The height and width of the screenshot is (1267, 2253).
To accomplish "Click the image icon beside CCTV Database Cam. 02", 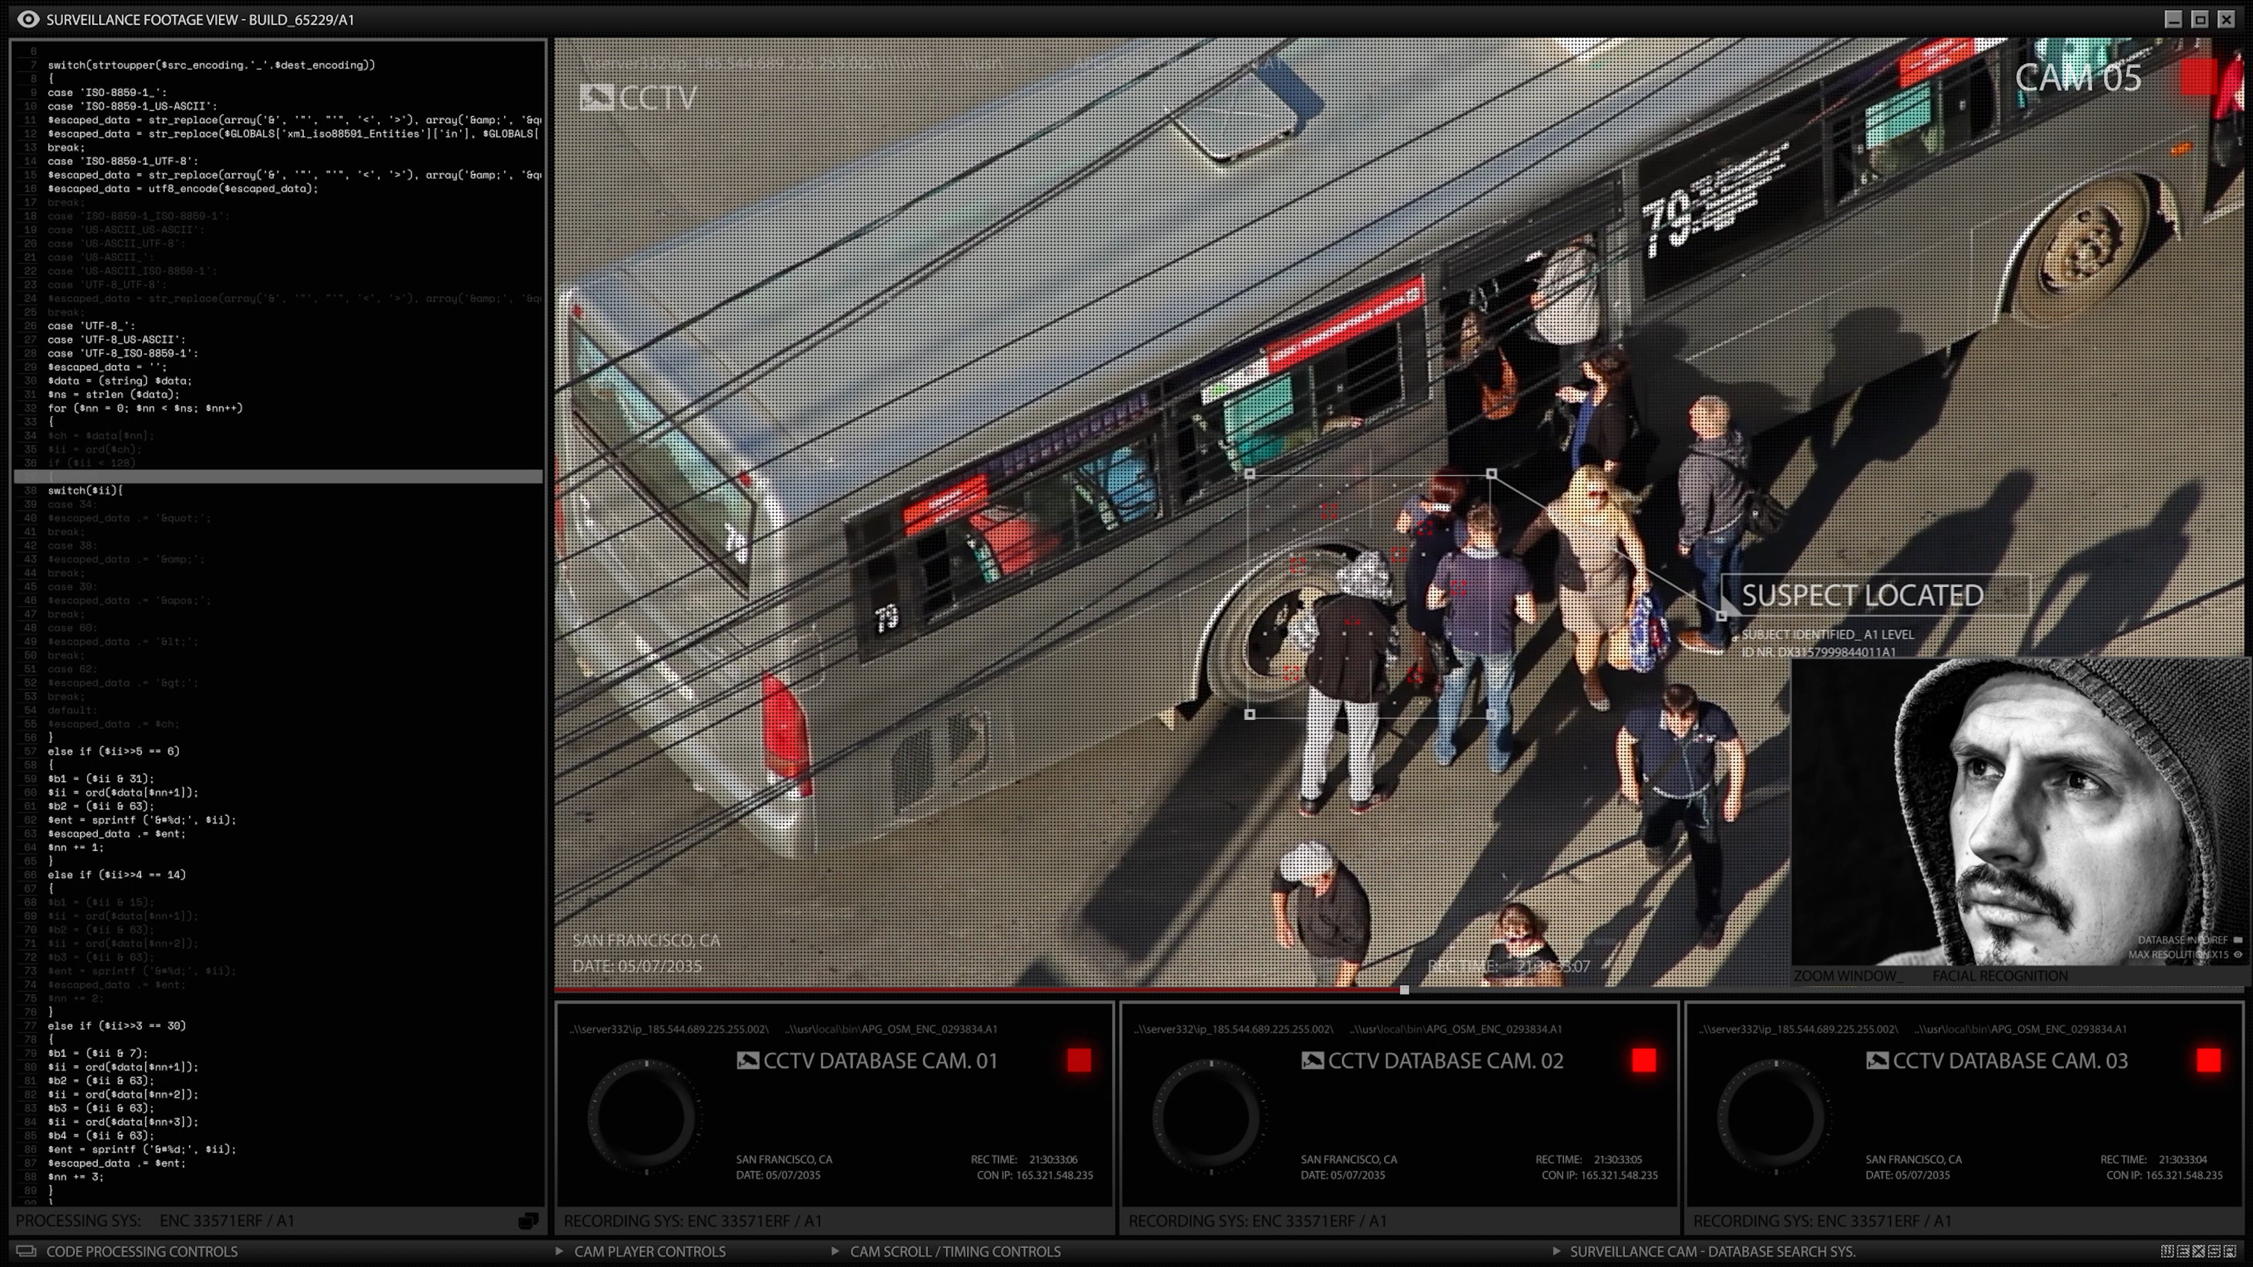I will pos(1312,1061).
